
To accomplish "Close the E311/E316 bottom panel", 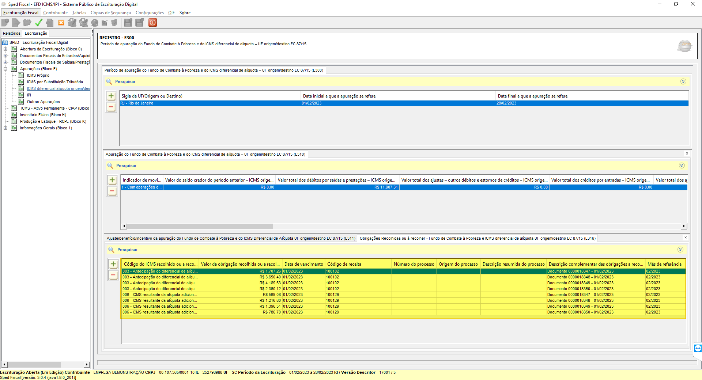I will pyautogui.click(x=686, y=237).
